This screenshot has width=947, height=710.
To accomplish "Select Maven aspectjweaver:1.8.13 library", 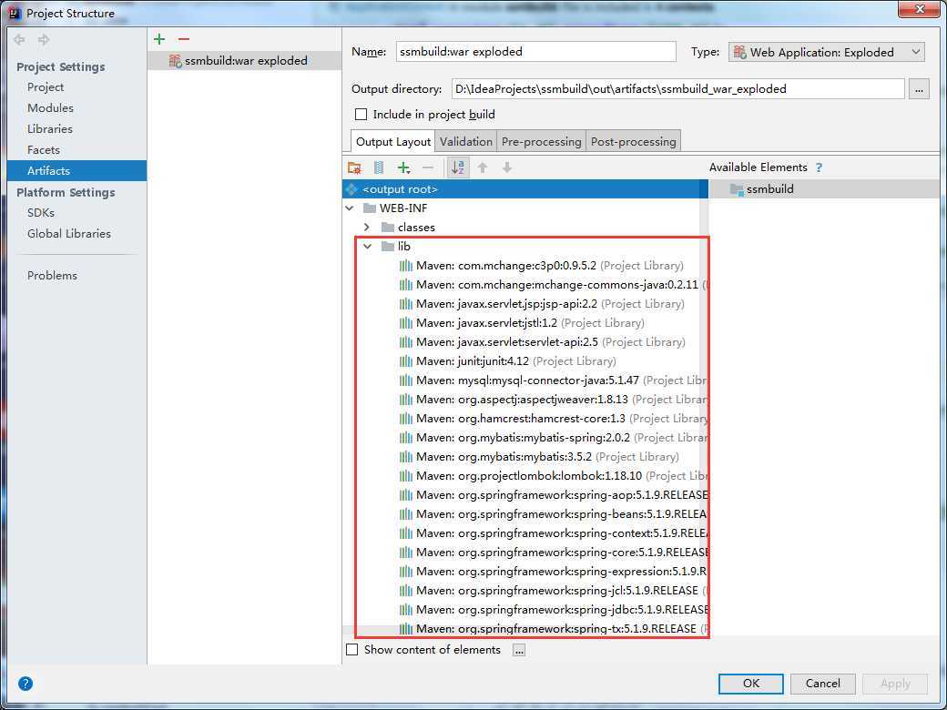I will 554,399.
